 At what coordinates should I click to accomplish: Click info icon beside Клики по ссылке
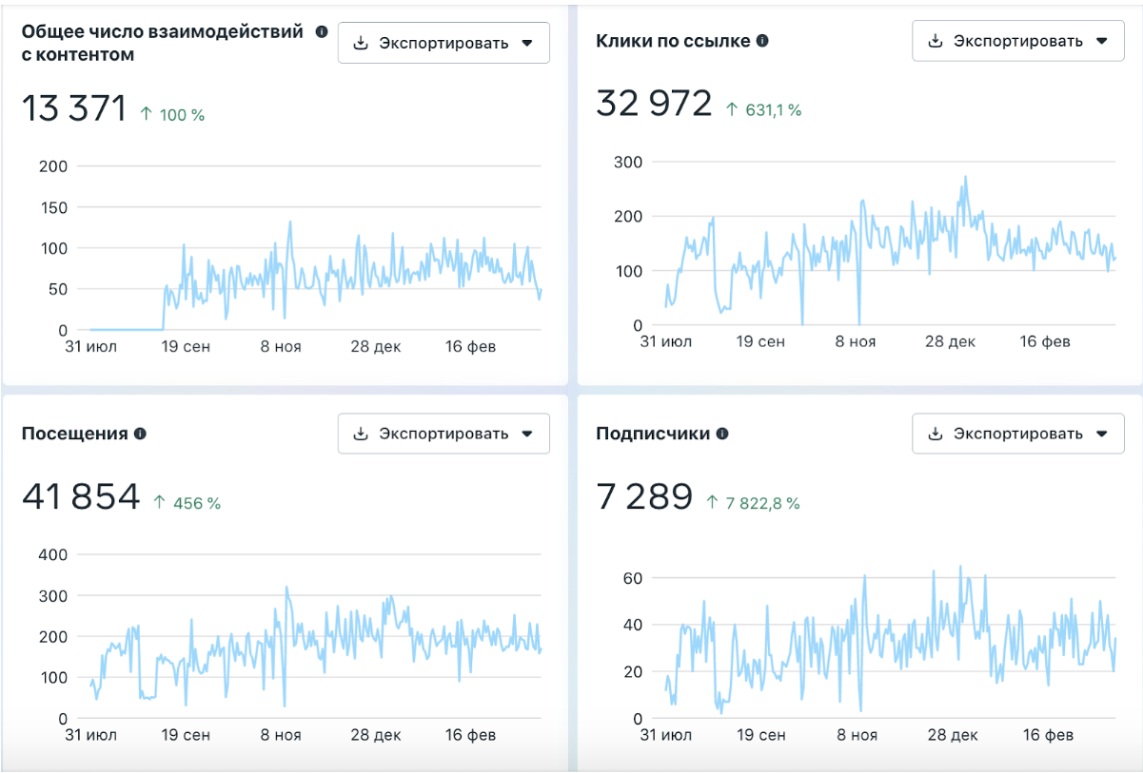coord(762,41)
